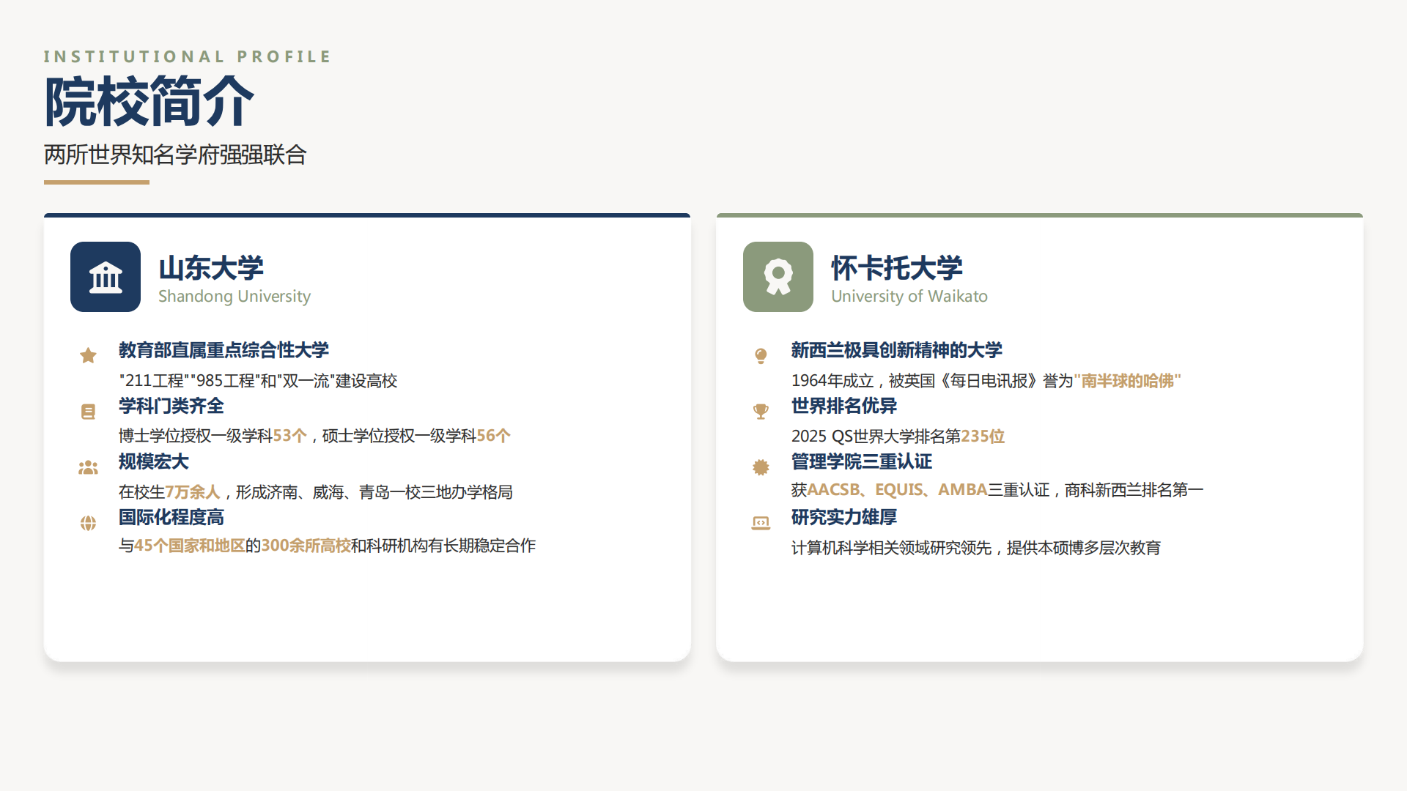Click the laptop code icon beside 研究实力雄厚

pos(761,523)
